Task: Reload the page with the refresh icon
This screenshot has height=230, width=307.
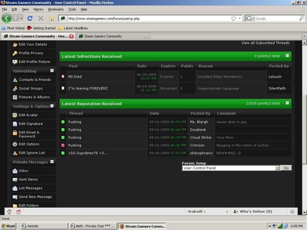Action: tap(30, 18)
